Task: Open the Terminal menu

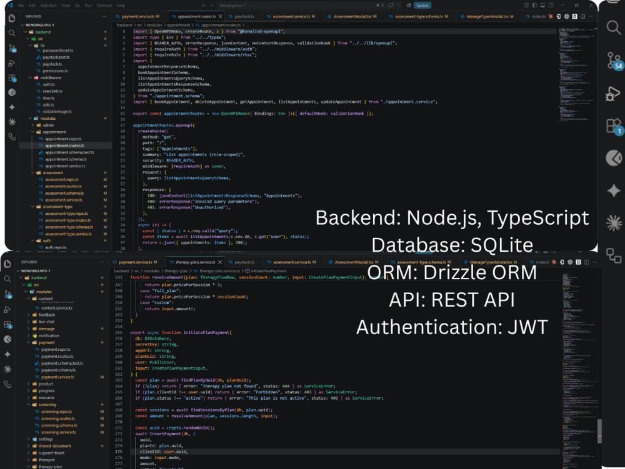Action: (x=104, y=6)
